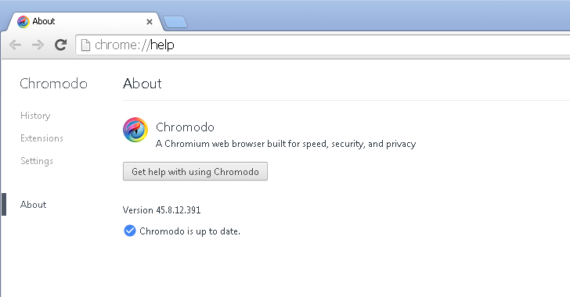This screenshot has width=570, height=297.
Task: Click the Chromodo favicon on the tab
Action: [23, 22]
